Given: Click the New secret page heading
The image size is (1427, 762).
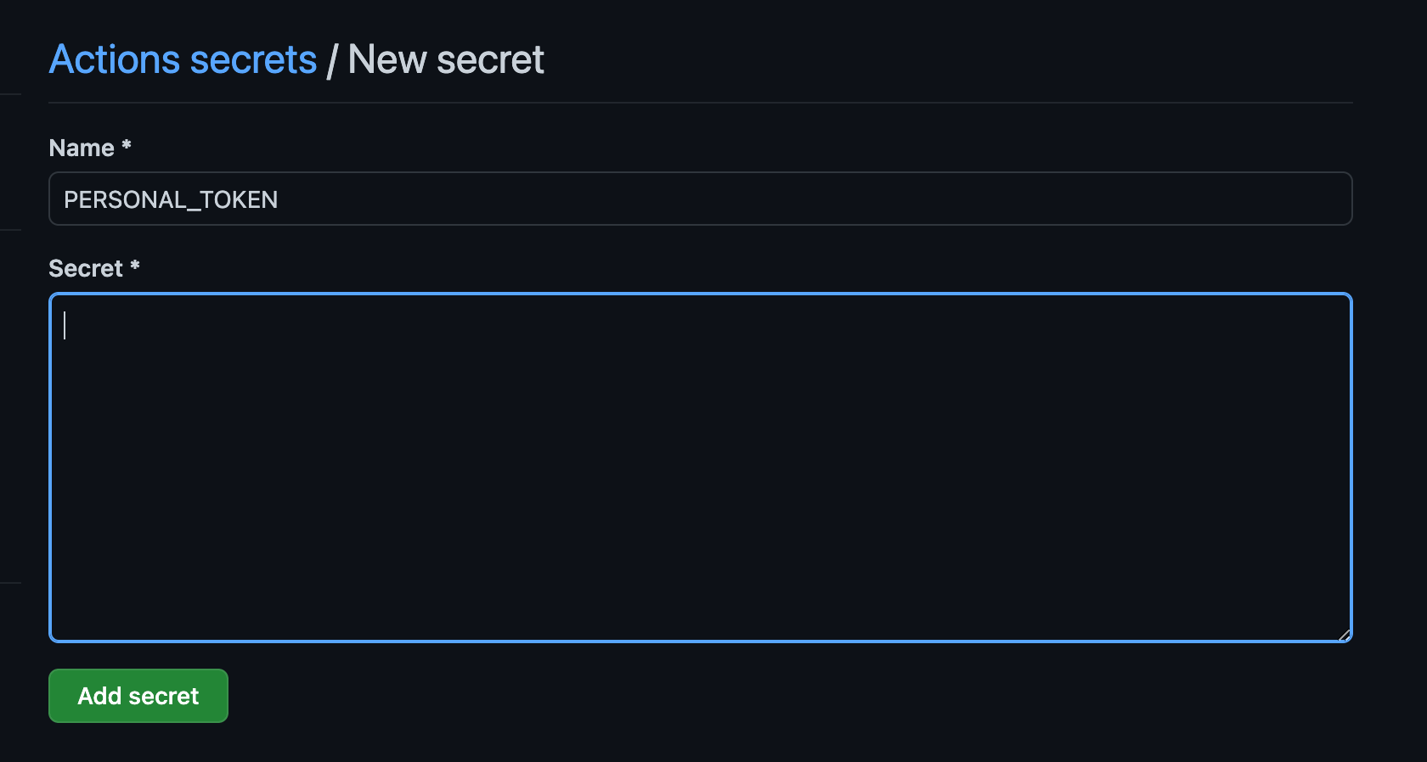Looking at the screenshot, I should pos(446,59).
